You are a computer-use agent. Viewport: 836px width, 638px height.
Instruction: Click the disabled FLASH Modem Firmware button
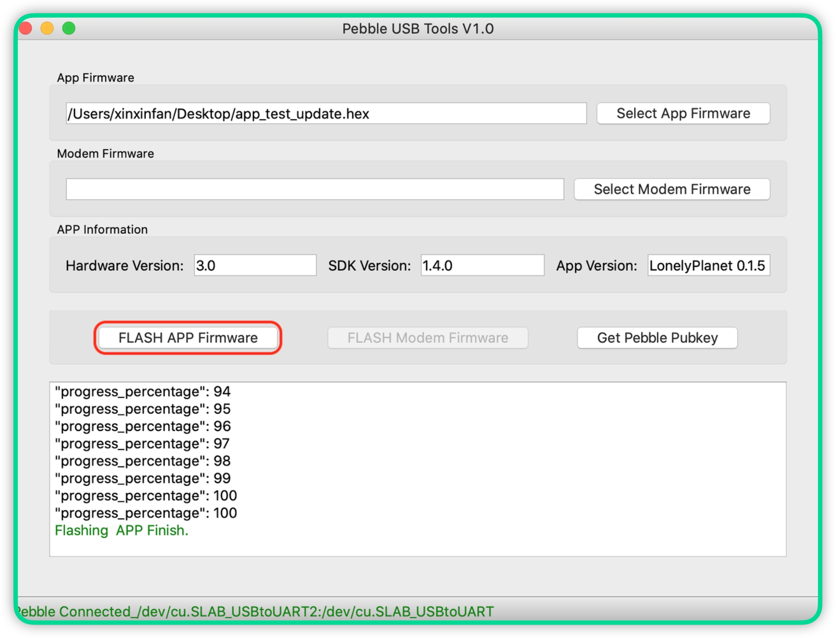tap(427, 338)
